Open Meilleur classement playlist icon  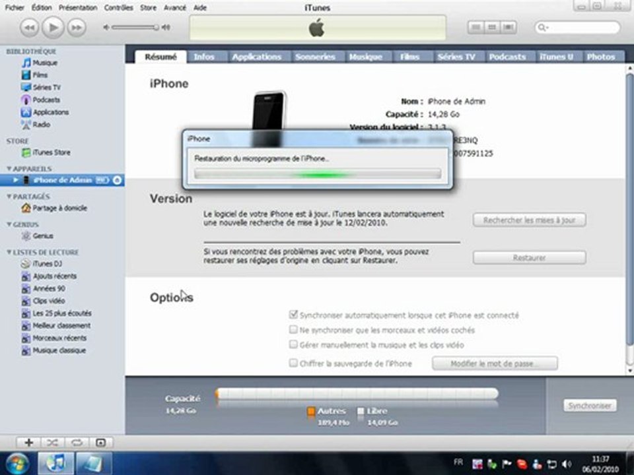click(26, 326)
